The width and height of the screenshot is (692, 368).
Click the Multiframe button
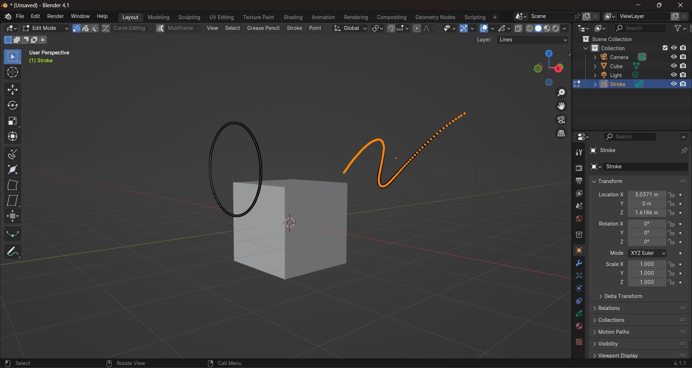(179, 28)
